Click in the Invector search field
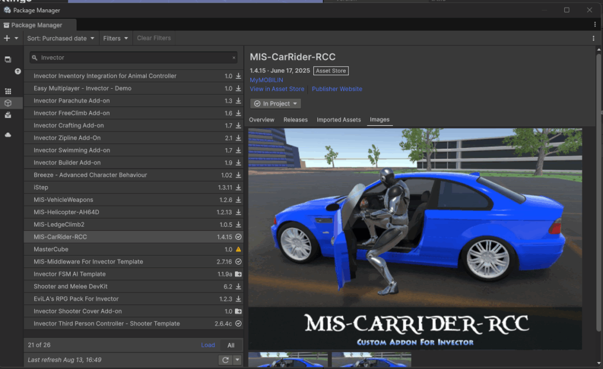This screenshot has width=603, height=369. pyautogui.click(x=132, y=58)
